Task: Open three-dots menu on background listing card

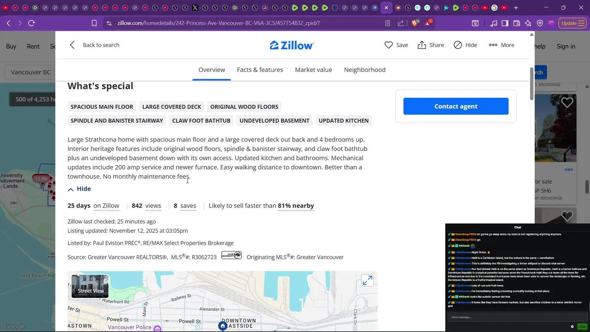Action: click(x=569, y=170)
